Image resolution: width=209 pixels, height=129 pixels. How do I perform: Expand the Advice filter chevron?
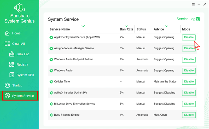(x=167, y=26)
